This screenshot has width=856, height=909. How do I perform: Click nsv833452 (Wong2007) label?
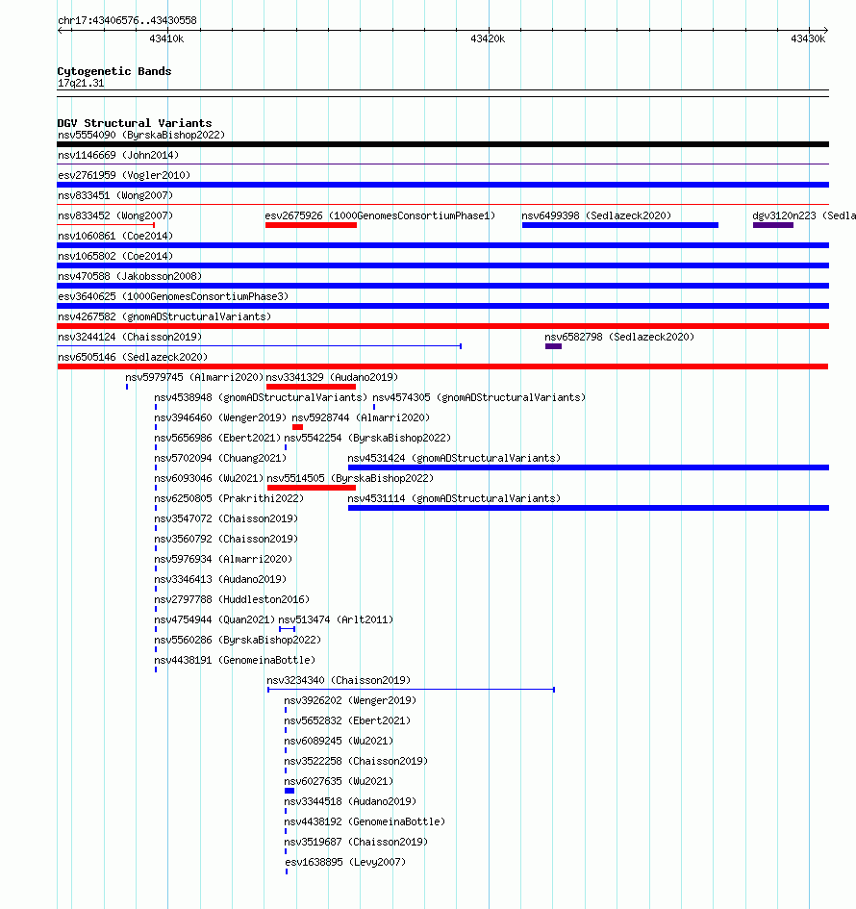tap(115, 215)
